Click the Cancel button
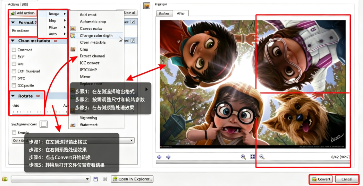This screenshot has width=363, height=186. 347,179
